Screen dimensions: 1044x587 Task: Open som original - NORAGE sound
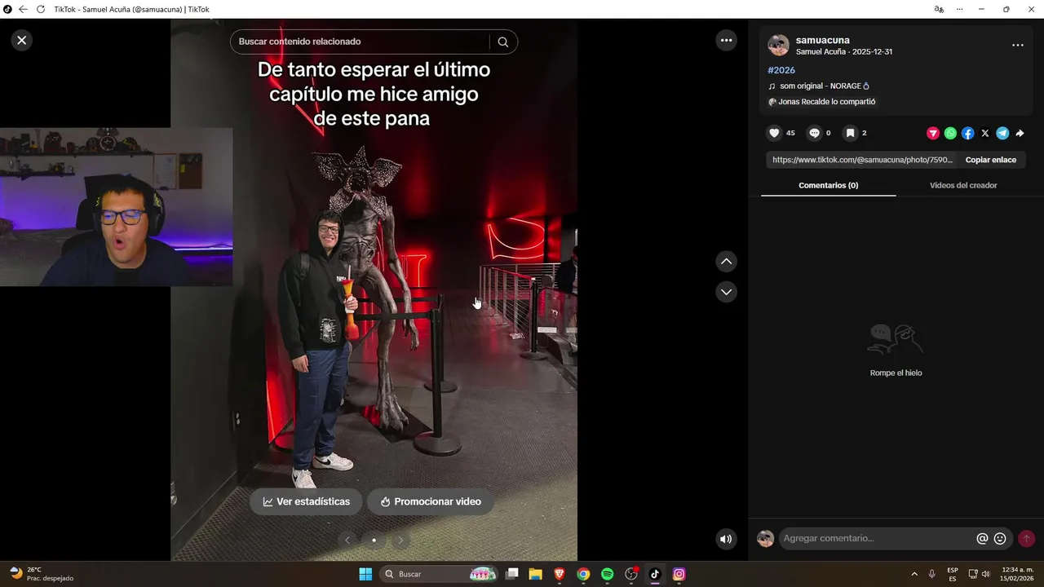coord(825,86)
